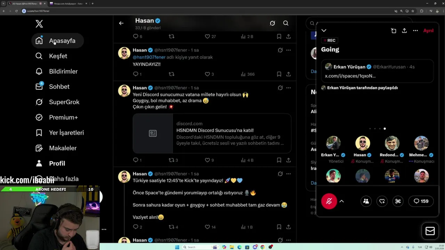Pop out the Space panel
This screenshot has height=250, width=445.
coord(394,31)
